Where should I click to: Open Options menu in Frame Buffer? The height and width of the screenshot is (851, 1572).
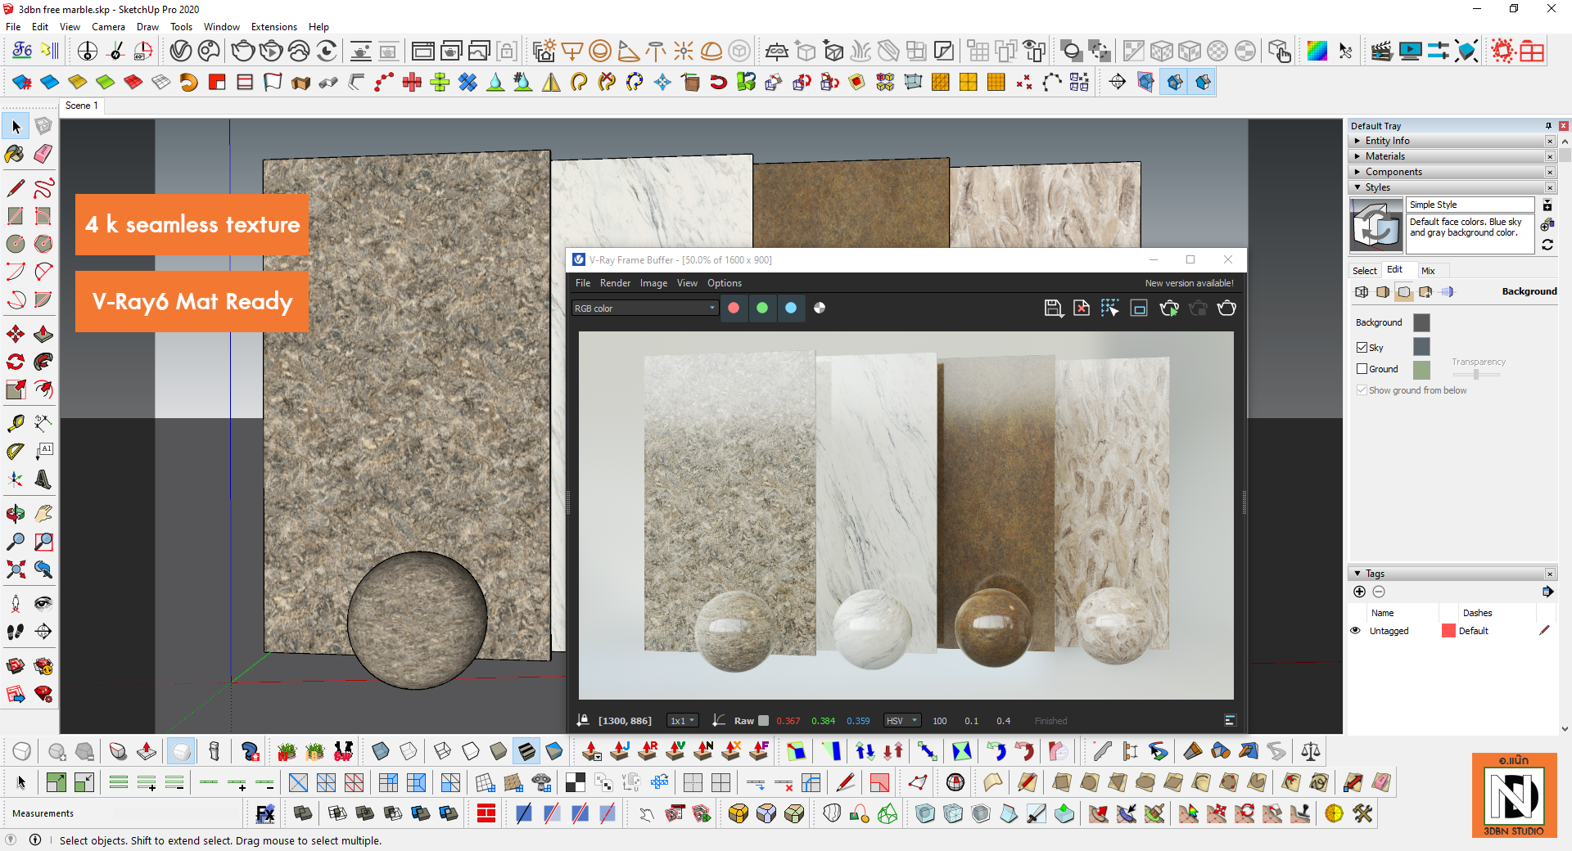click(x=725, y=283)
